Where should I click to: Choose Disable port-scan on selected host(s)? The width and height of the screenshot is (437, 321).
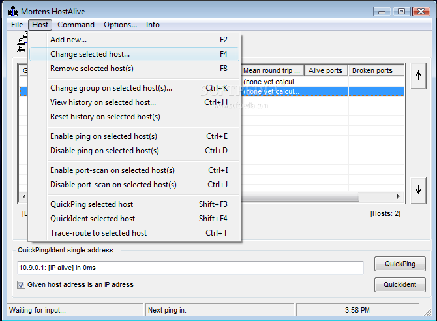(x=134, y=185)
